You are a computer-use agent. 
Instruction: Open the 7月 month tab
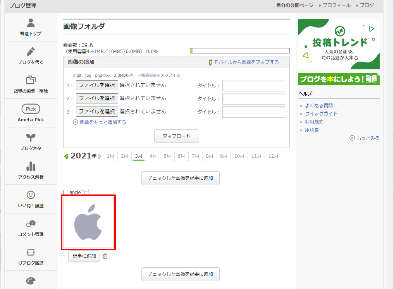click(195, 156)
